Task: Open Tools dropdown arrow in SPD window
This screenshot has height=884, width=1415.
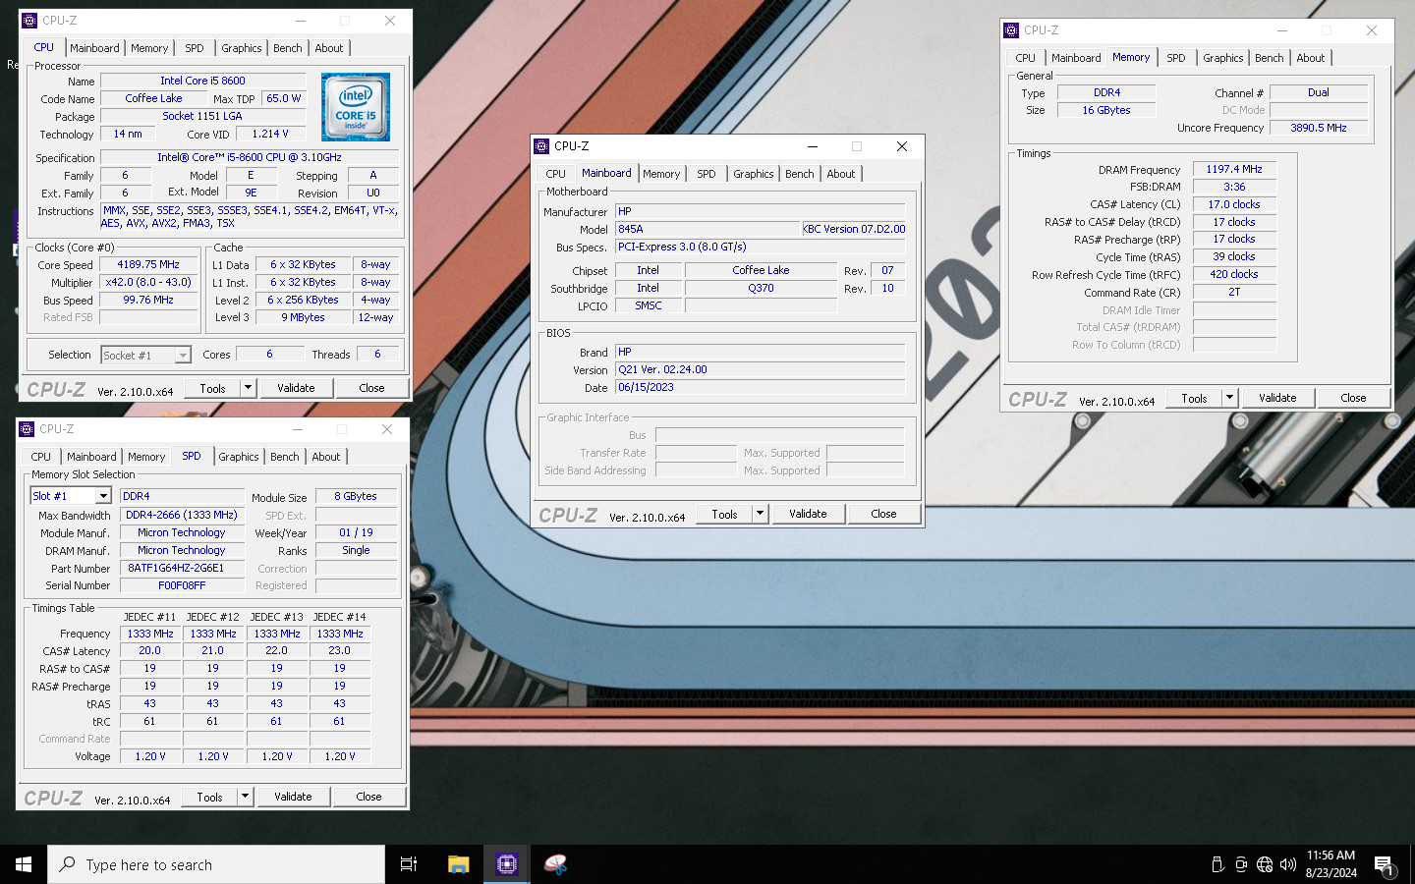Action: pyautogui.click(x=245, y=797)
